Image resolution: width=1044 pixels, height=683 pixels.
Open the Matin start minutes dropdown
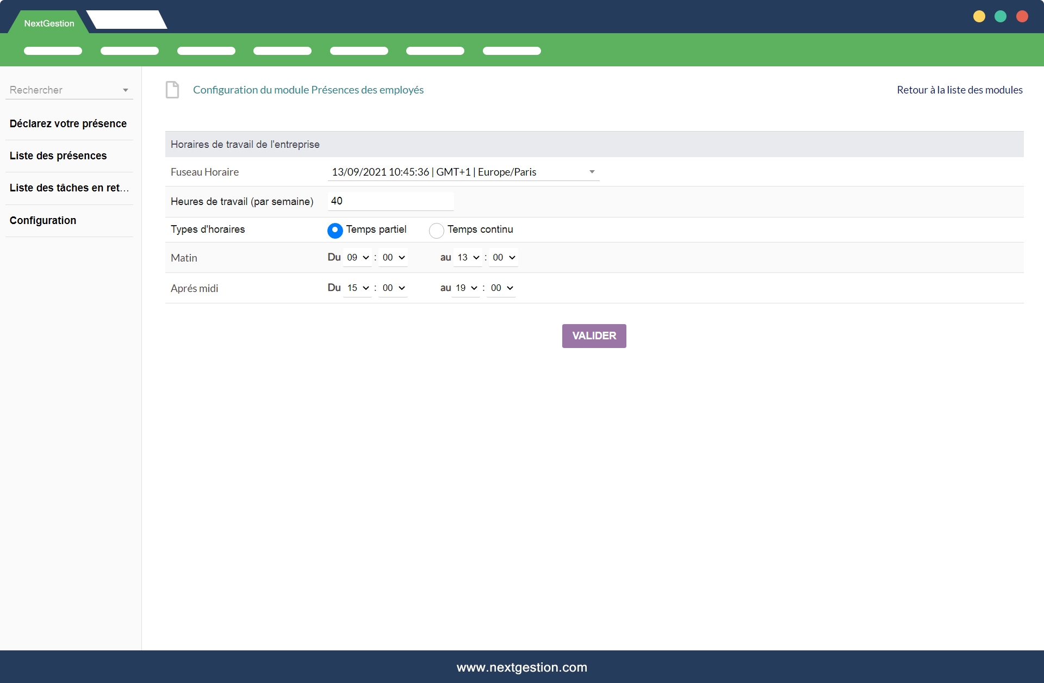point(393,257)
